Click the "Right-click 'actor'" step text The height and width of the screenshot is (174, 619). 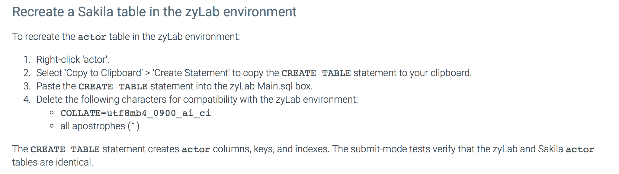point(73,60)
